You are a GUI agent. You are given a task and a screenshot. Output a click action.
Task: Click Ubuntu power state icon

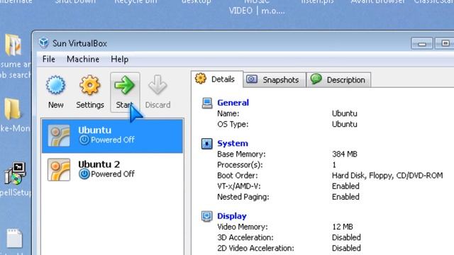[84, 140]
